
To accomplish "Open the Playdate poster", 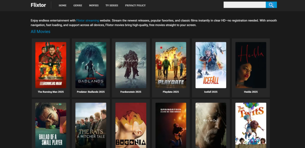I will [x=171, y=65].
